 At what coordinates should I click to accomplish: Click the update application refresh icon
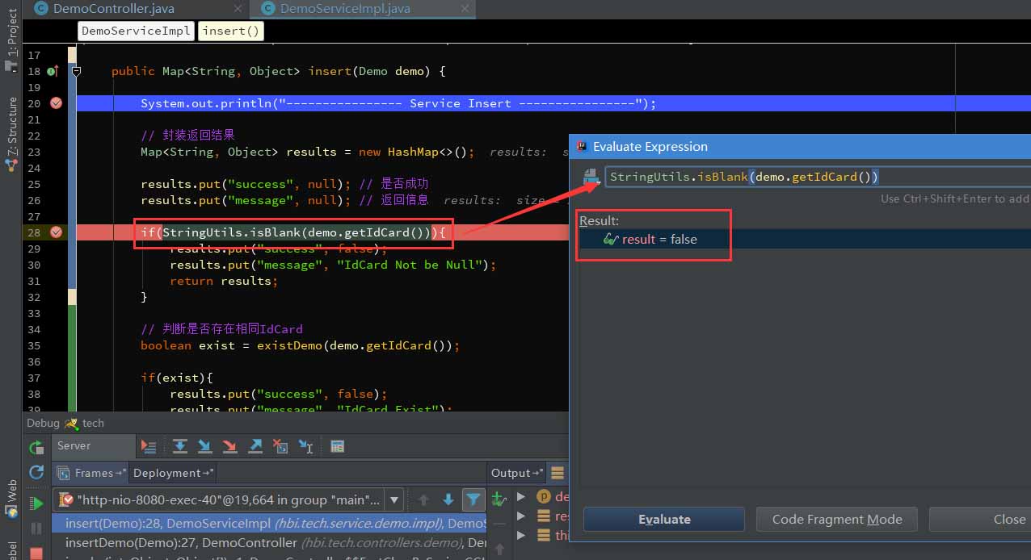tap(36, 472)
